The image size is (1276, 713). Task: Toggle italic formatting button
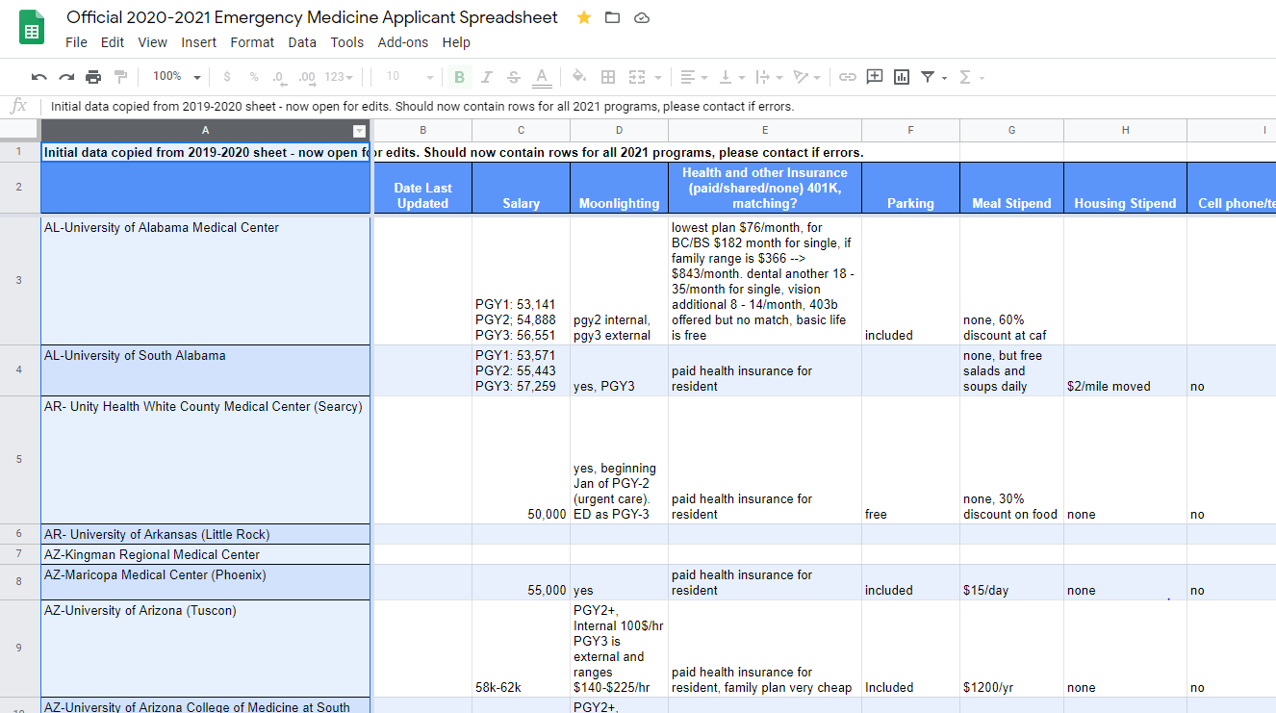(486, 77)
